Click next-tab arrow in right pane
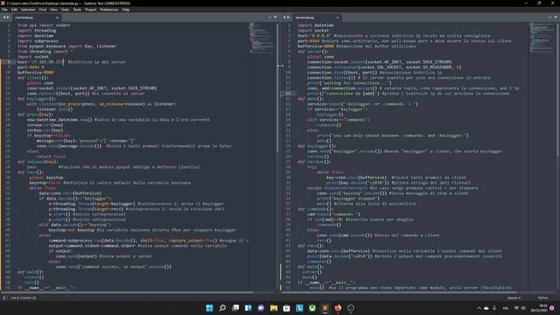The height and width of the screenshot is (315, 560). pos(289,17)
